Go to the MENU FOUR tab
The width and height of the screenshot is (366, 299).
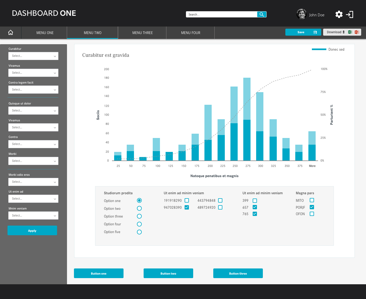click(191, 33)
